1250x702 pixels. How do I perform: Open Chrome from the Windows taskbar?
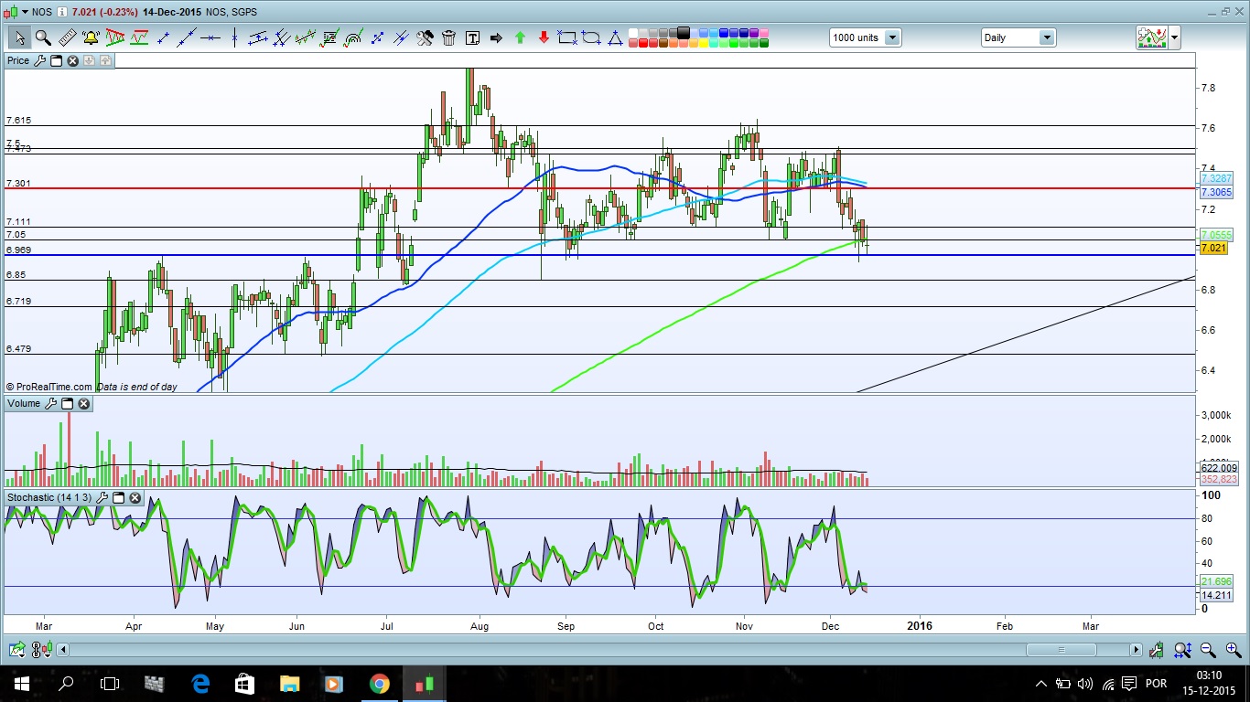(379, 684)
